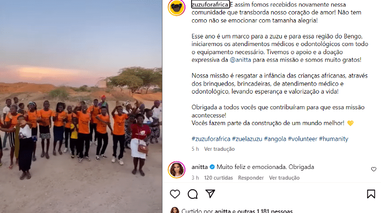Open anitta's avatar next to comment
This screenshot has height=213, width=381.
(x=177, y=169)
